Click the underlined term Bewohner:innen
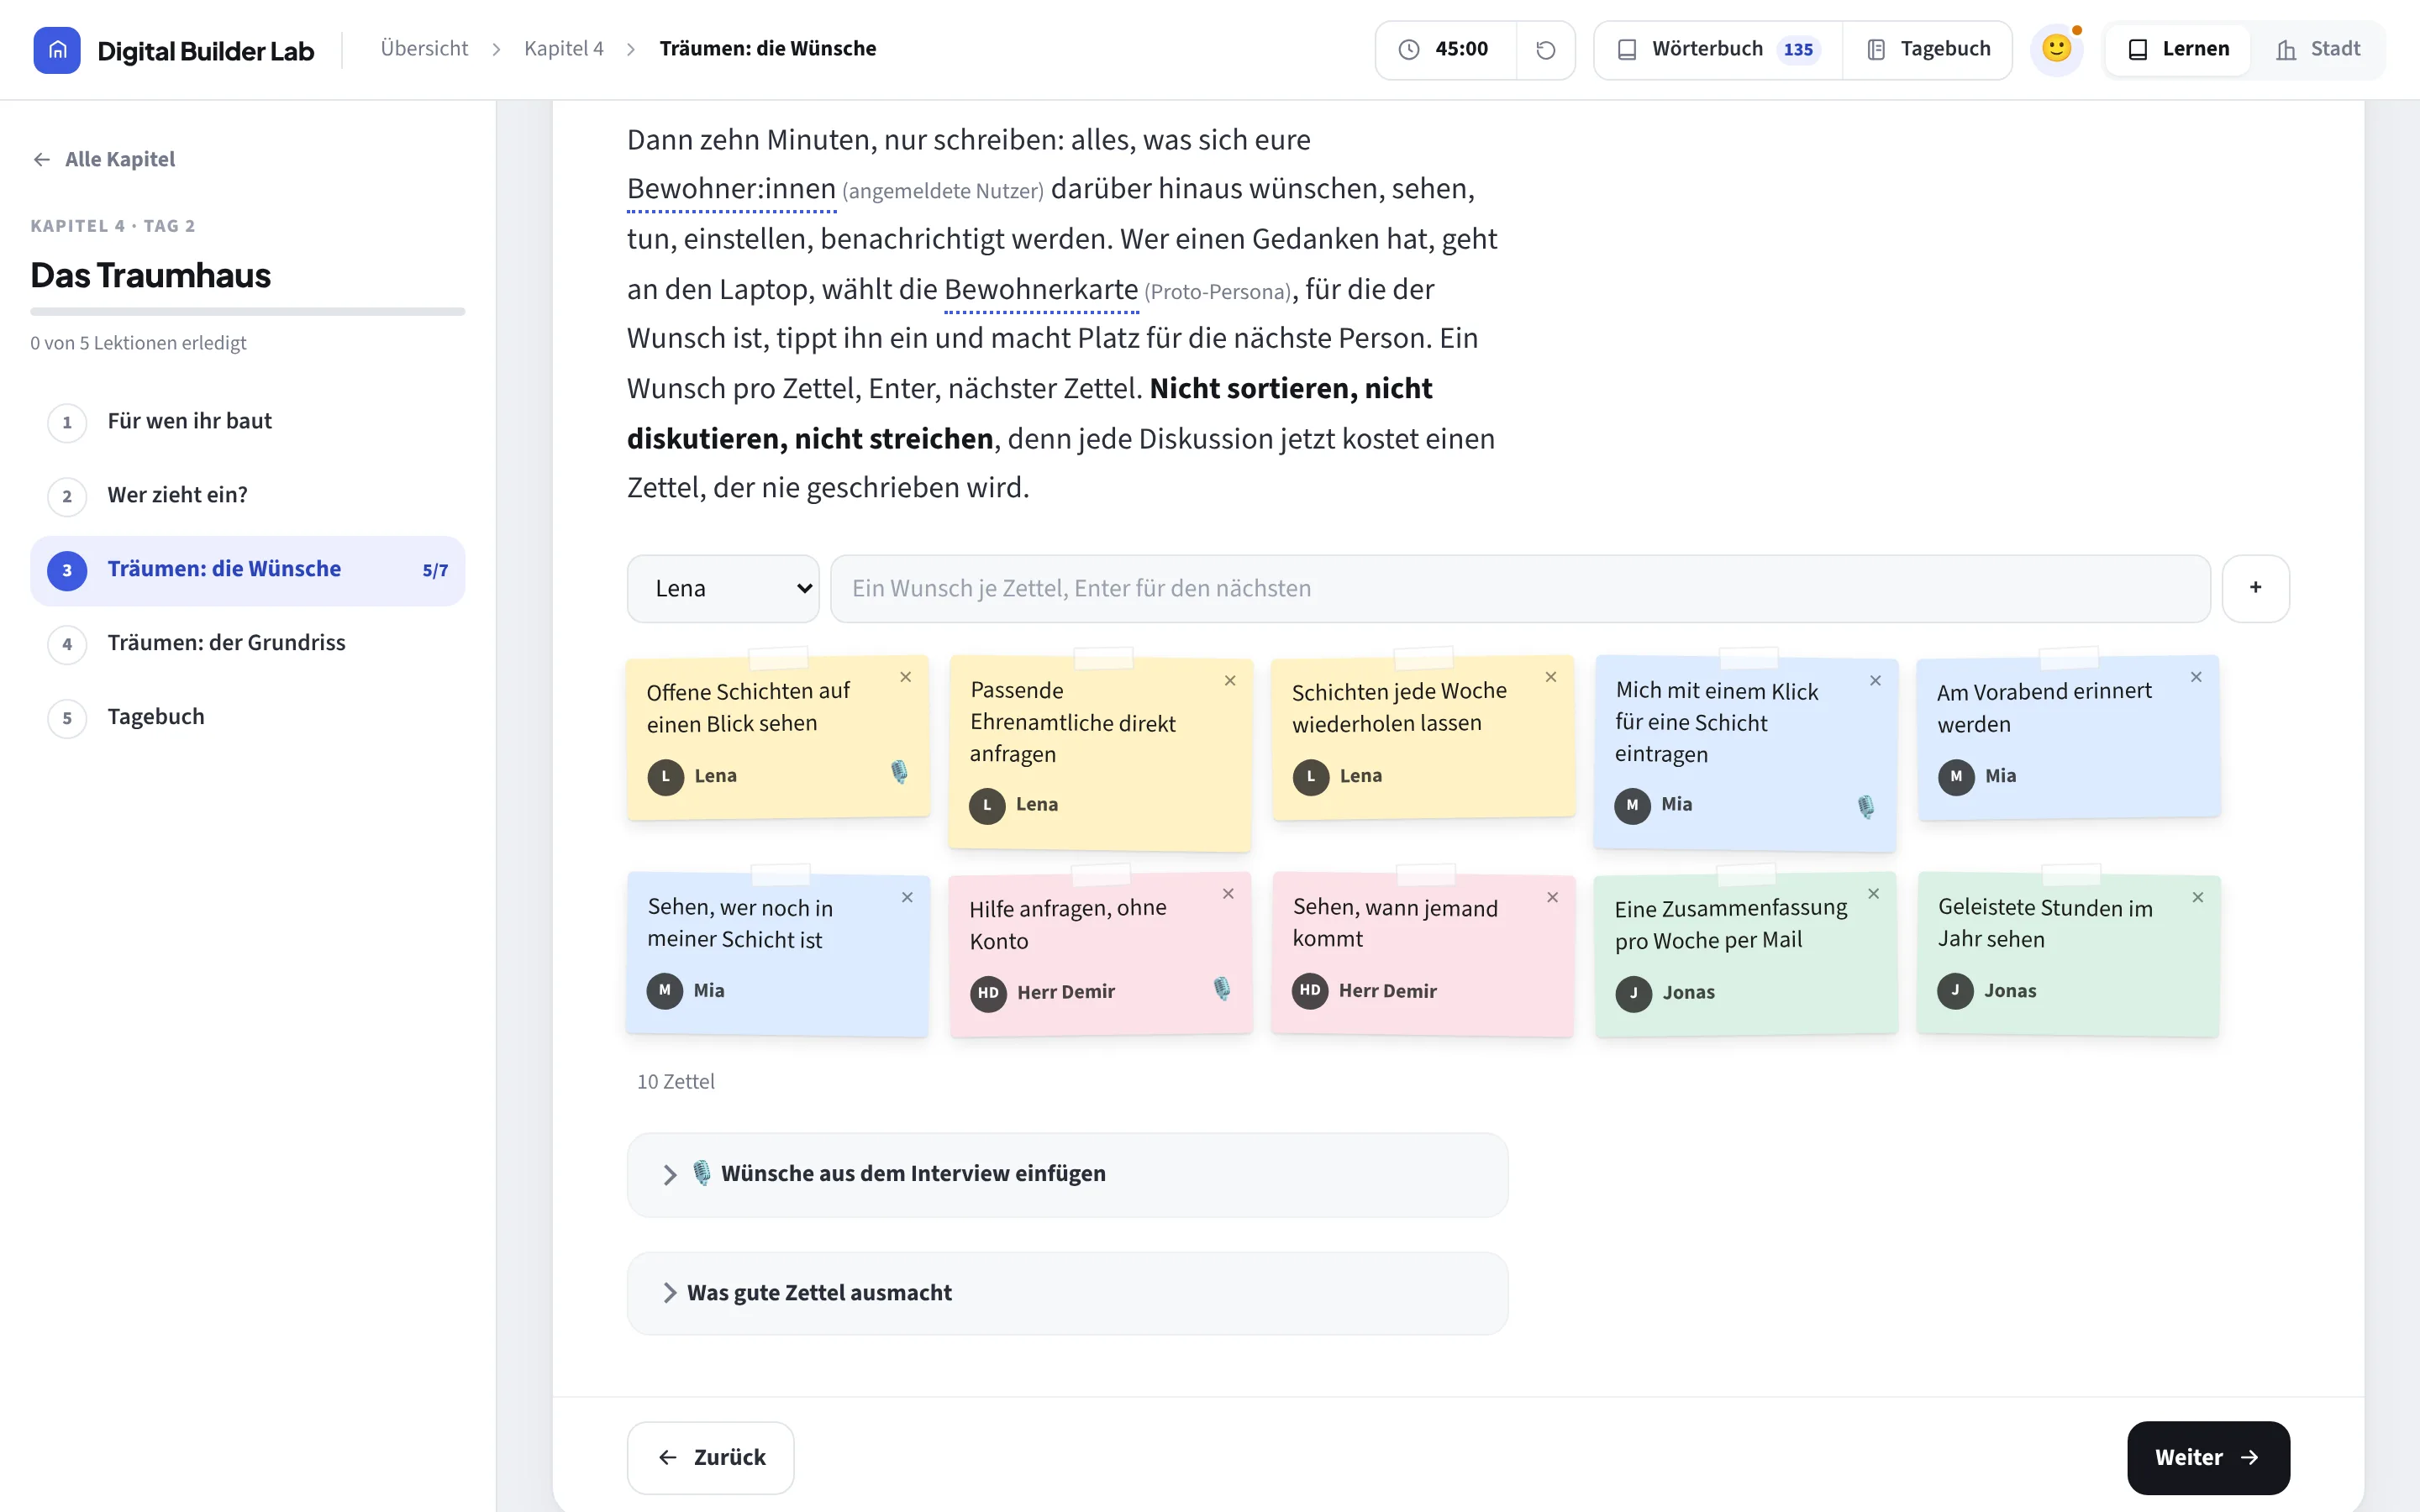Image resolution: width=2420 pixels, height=1512 pixels. [x=731, y=189]
